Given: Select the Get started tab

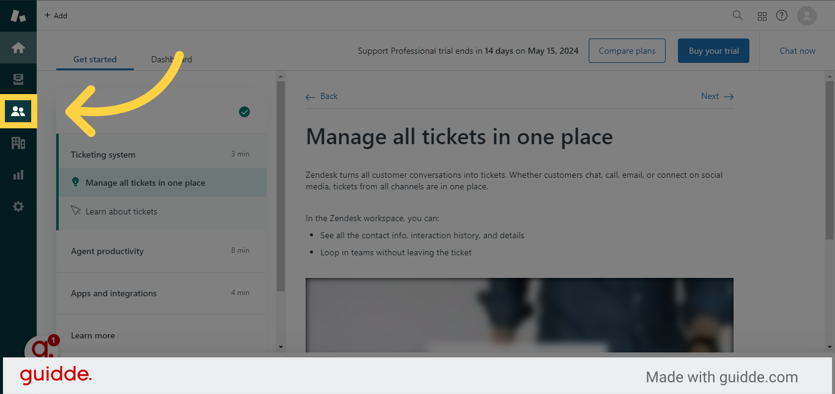Looking at the screenshot, I should 95,59.
